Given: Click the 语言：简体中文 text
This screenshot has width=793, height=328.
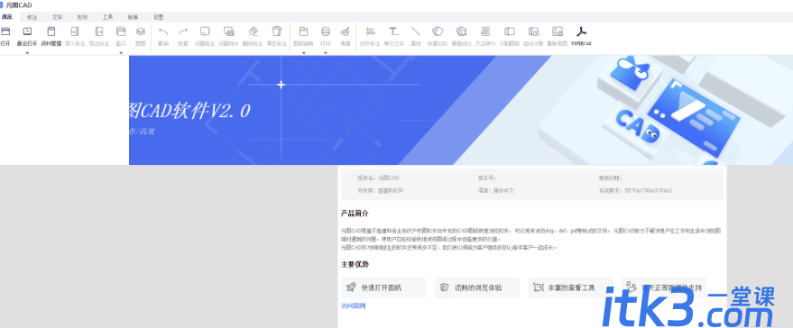Looking at the screenshot, I should pos(495,191).
